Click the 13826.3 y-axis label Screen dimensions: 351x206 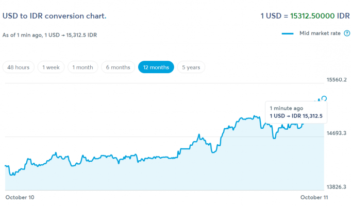[x=337, y=186]
